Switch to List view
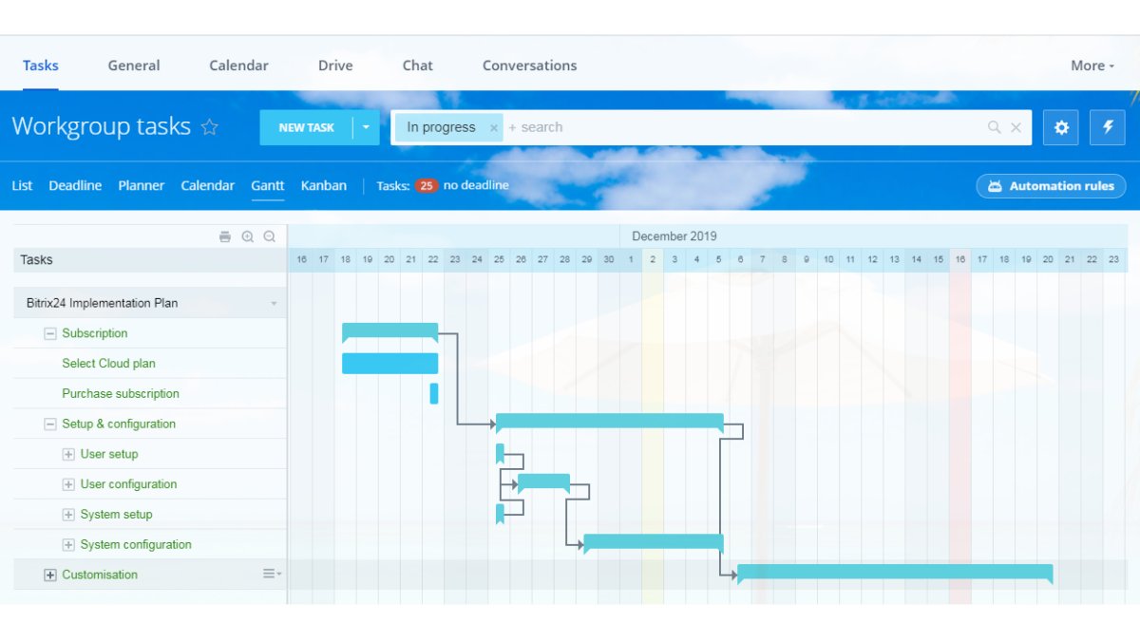 [22, 185]
